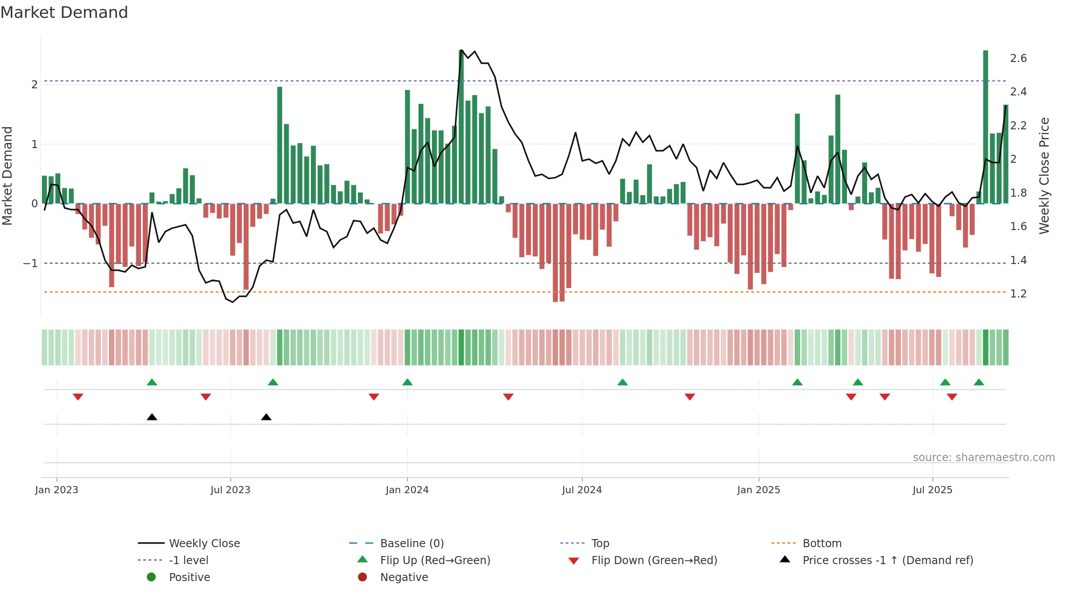Click the Jan 2024 x-axis label
The width and height of the screenshot is (1071, 602).
click(x=407, y=490)
